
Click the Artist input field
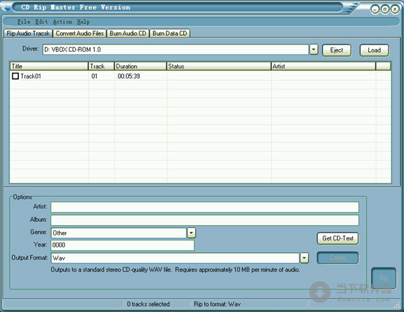pyautogui.click(x=205, y=207)
